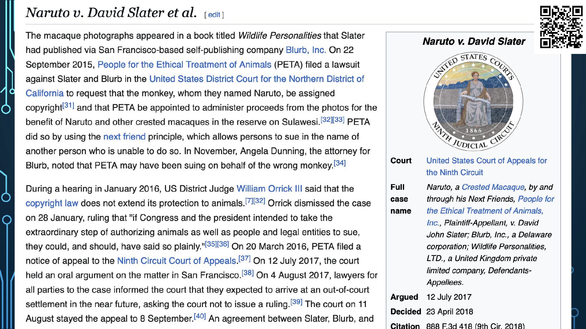Click citation reference [32] after animals
The height and width of the screenshot is (329, 586).
[259, 201]
